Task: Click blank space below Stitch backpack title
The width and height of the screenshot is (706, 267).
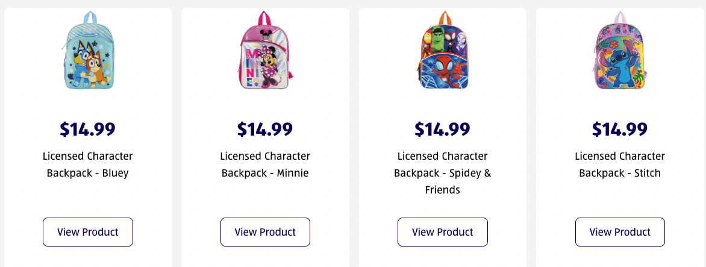Action: pyautogui.click(x=620, y=198)
